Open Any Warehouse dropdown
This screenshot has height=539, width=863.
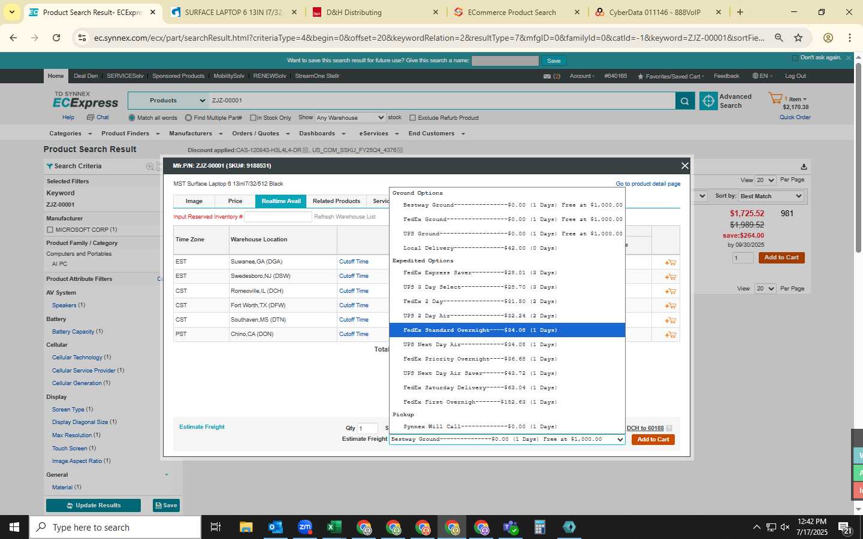[x=350, y=118]
